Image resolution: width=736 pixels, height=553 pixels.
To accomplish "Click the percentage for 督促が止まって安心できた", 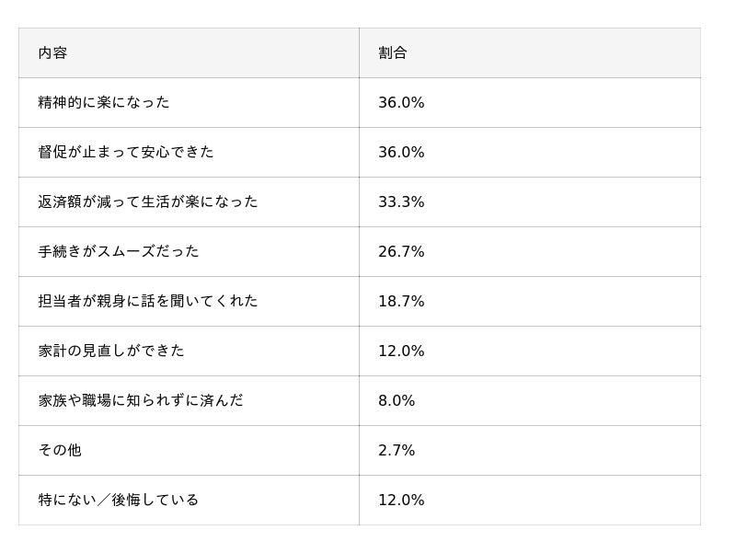I will [401, 153].
